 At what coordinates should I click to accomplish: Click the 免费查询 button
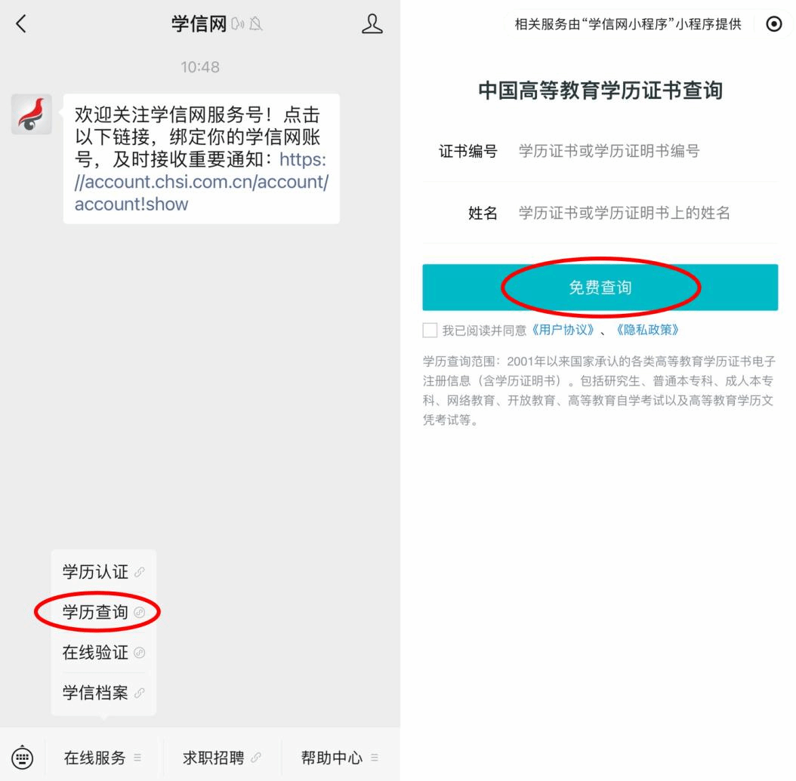(600, 287)
